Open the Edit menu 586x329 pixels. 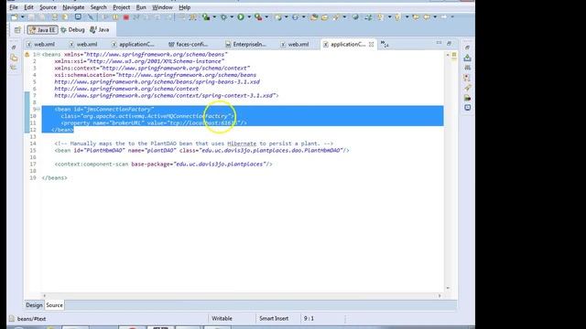28,7
